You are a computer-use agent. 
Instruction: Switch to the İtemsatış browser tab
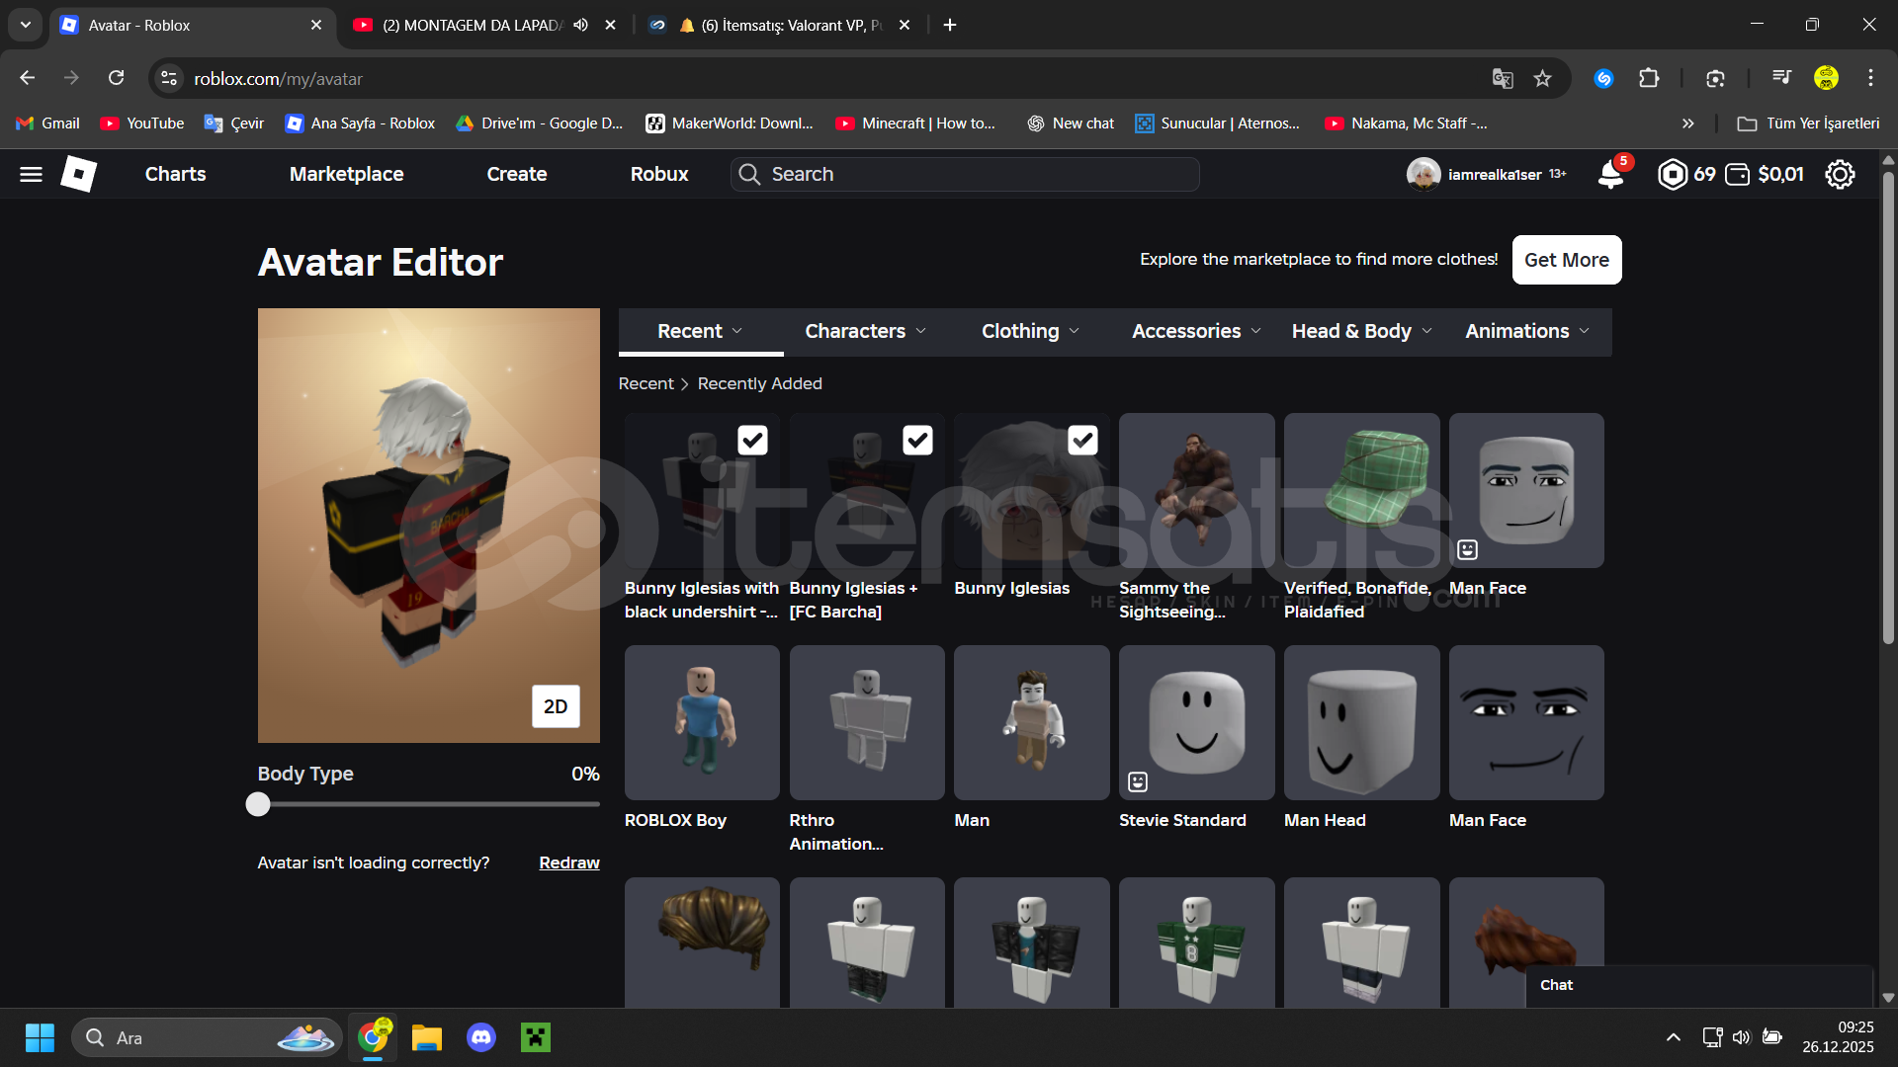point(781,25)
